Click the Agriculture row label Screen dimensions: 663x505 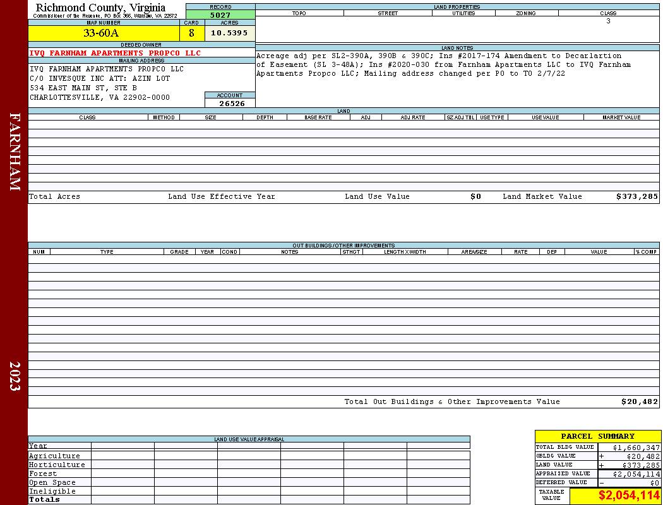54,456
